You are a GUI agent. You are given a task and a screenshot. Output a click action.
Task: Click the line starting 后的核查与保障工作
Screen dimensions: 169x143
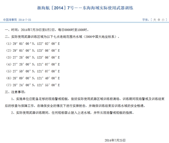point(75,106)
